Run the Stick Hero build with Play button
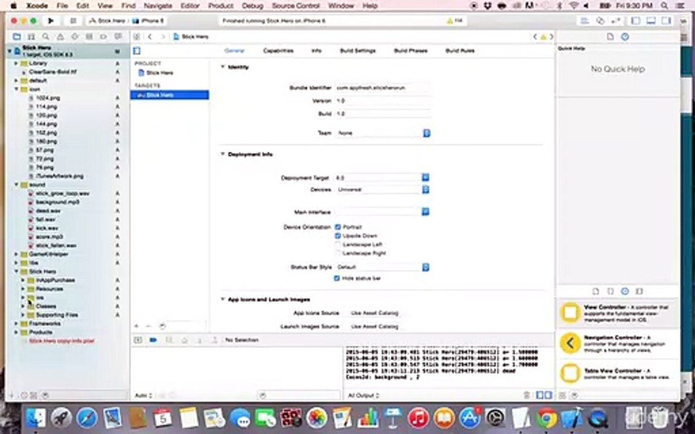This screenshot has height=434, width=695. point(51,21)
